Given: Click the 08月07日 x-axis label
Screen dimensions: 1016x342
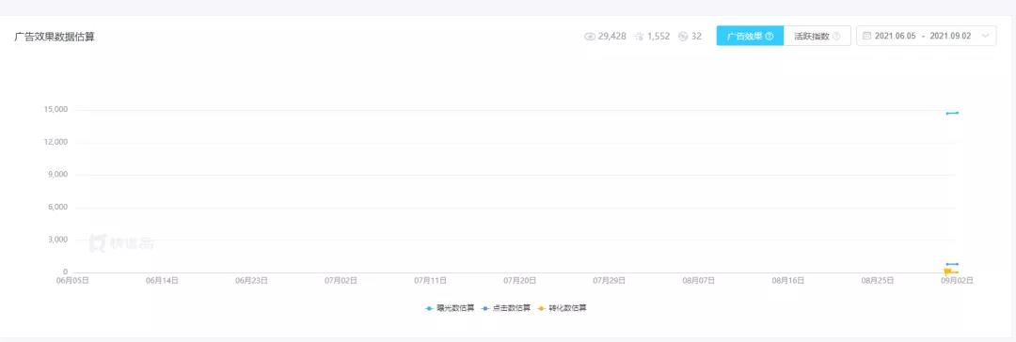Looking at the screenshot, I should coord(698,281).
